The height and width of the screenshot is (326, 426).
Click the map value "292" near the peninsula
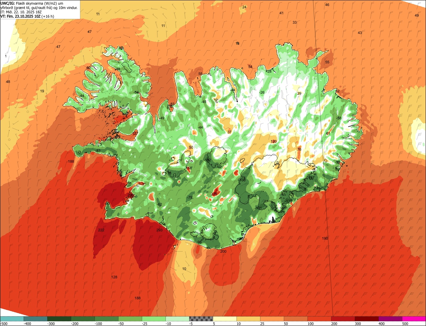pos(130,195)
